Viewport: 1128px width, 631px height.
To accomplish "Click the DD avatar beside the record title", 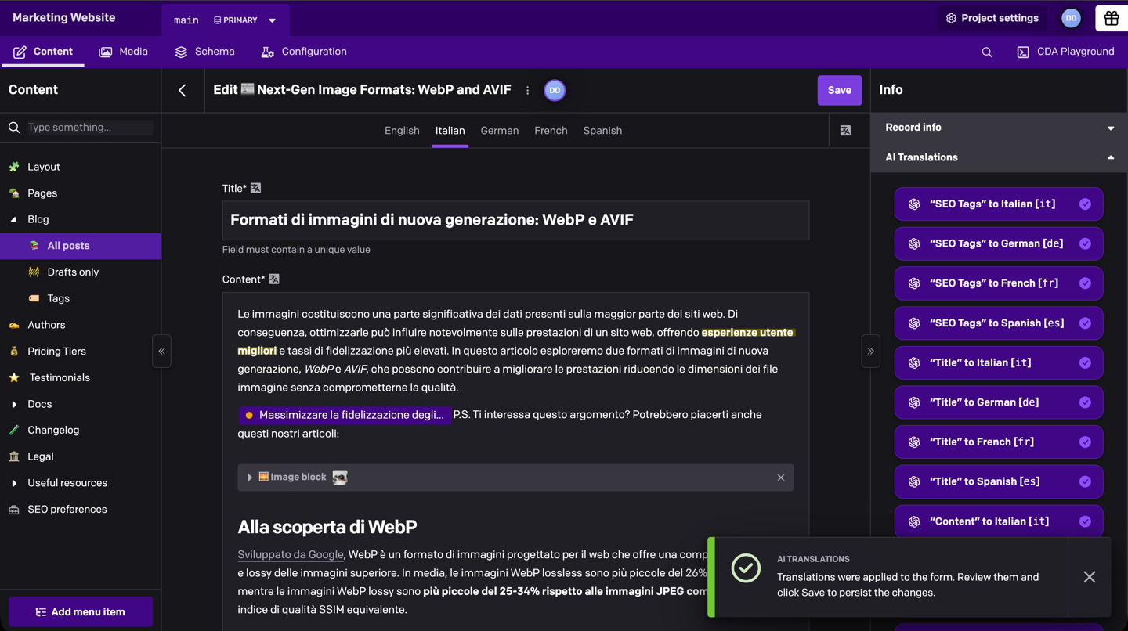I will pyautogui.click(x=555, y=90).
